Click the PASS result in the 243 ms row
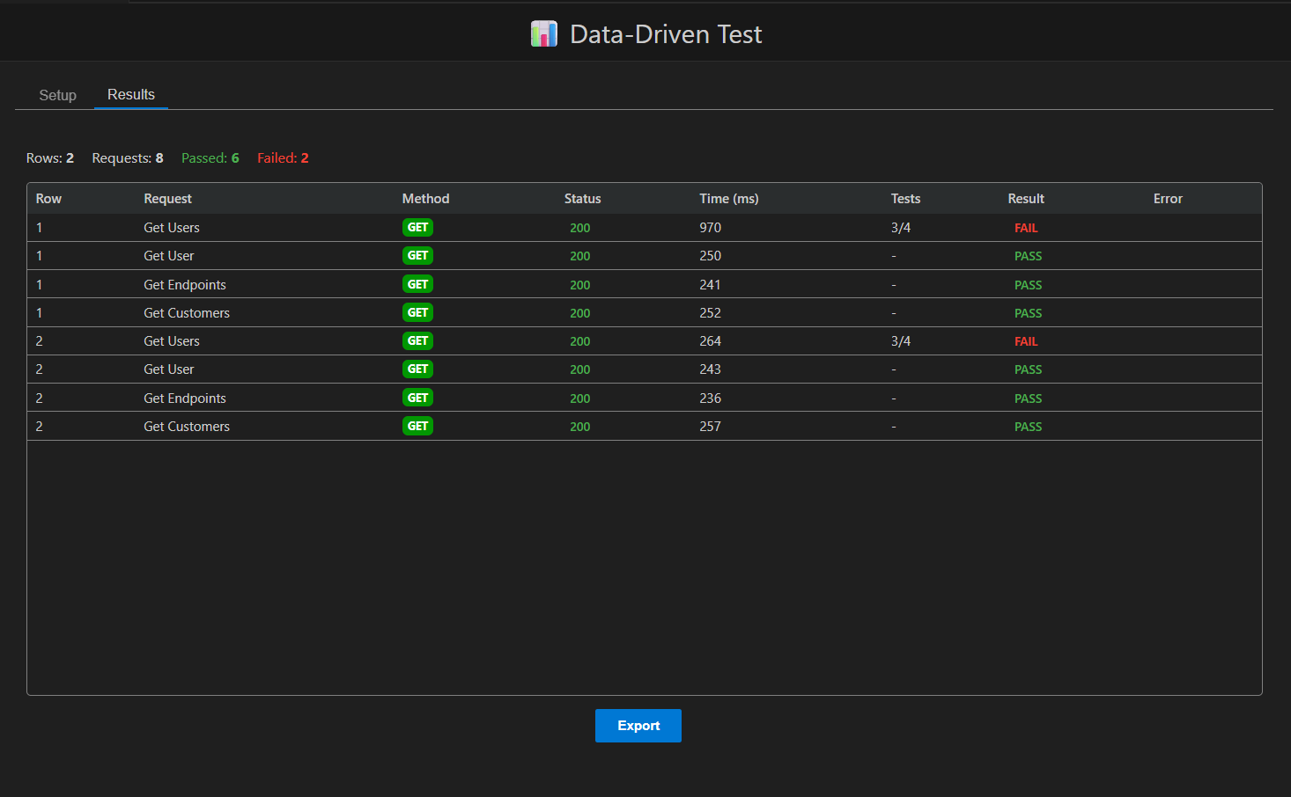 (1028, 369)
